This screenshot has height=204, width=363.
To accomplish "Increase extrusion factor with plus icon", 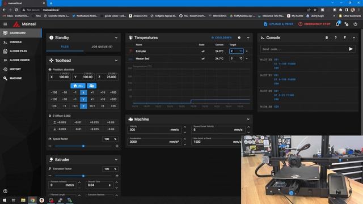I will (x=117, y=176).
